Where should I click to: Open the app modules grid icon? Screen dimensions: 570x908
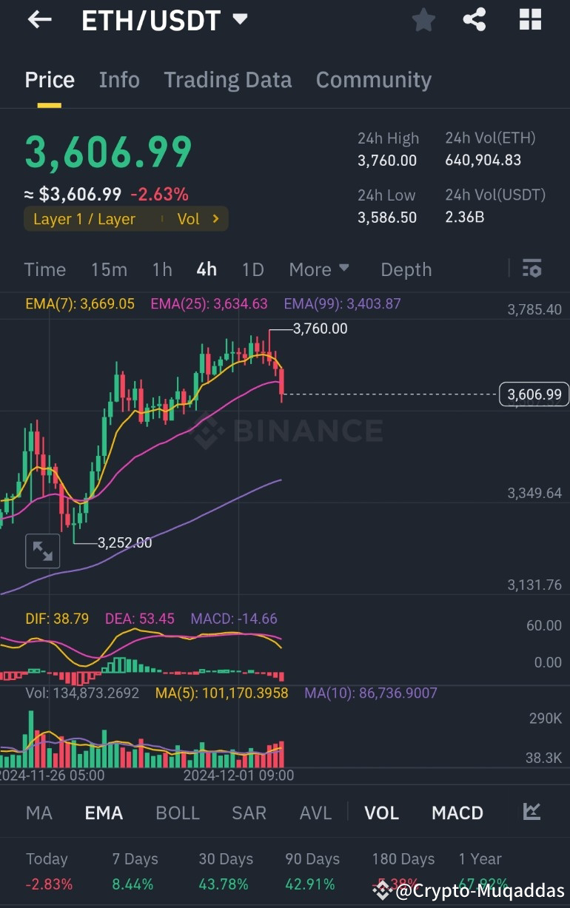[x=530, y=20]
